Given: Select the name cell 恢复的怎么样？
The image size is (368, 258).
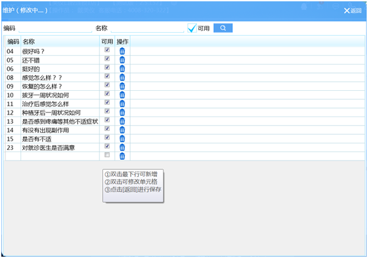Looking at the screenshot, I should 60,86.
